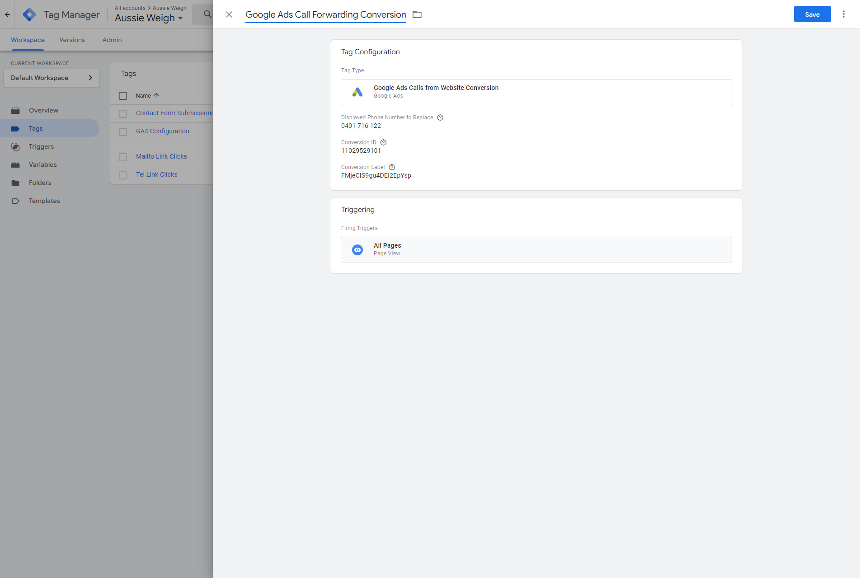
Task: Open the Mailto Link Clicks tag
Action: [161, 156]
